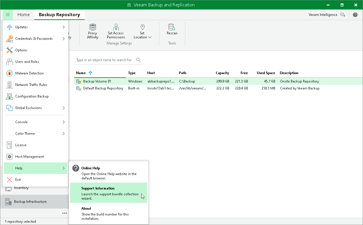Click the Updates arrow icon

(x=10, y=27)
